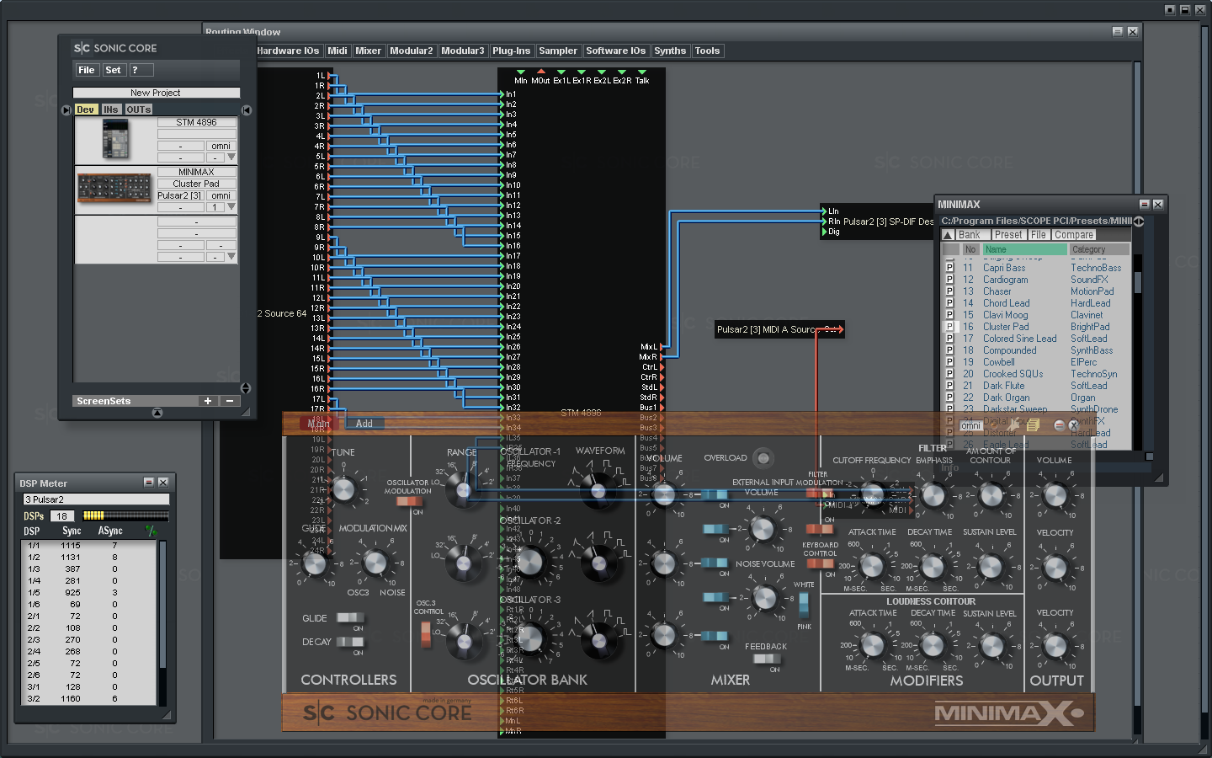This screenshot has height=758, width=1212.
Task: Click DSP Meter window shade icon
Action: pyautogui.click(x=148, y=483)
